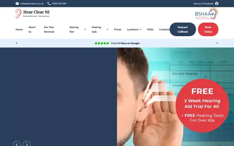
Task: Click Rated 5 Stars on Google text
Action: (125, 43)
